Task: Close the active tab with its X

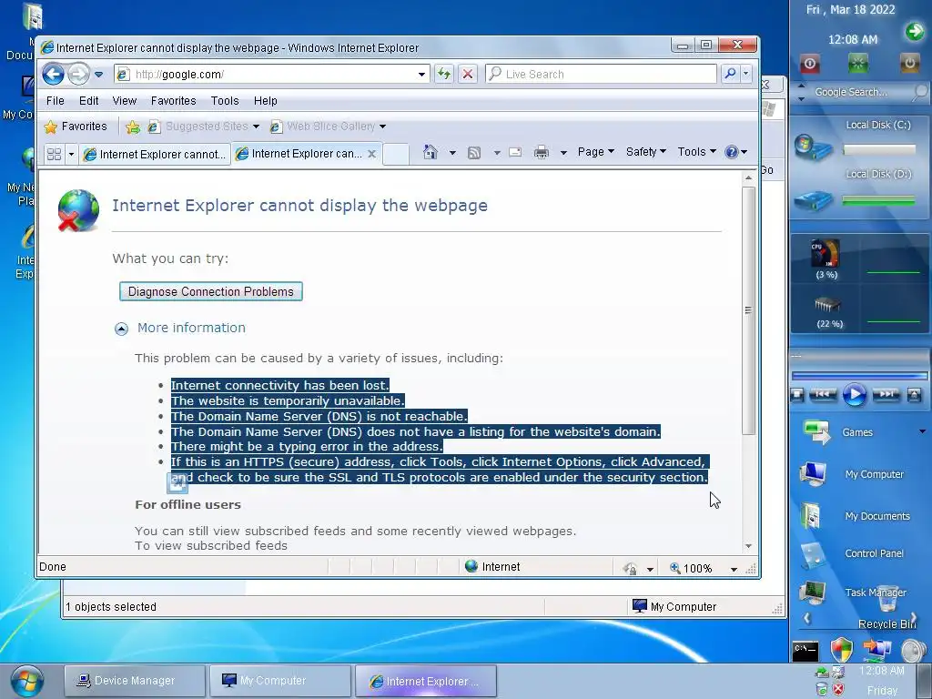Action: [371, 154]
